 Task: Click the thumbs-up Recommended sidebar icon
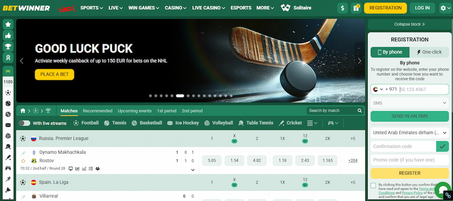point(8,35)
